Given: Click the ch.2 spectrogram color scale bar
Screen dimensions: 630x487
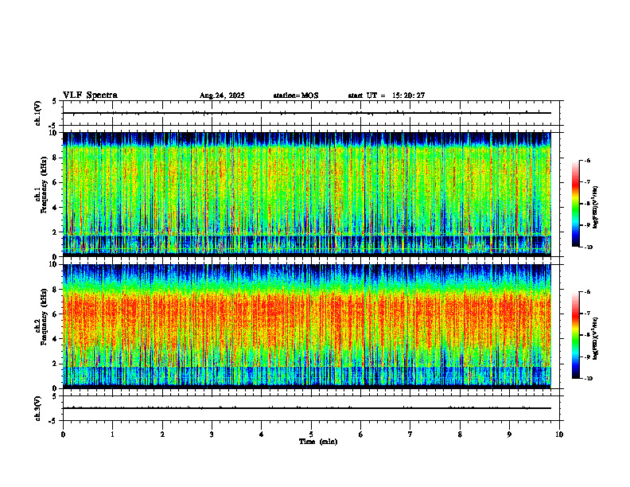Looking at the screenshot, I should coord(575,335).
